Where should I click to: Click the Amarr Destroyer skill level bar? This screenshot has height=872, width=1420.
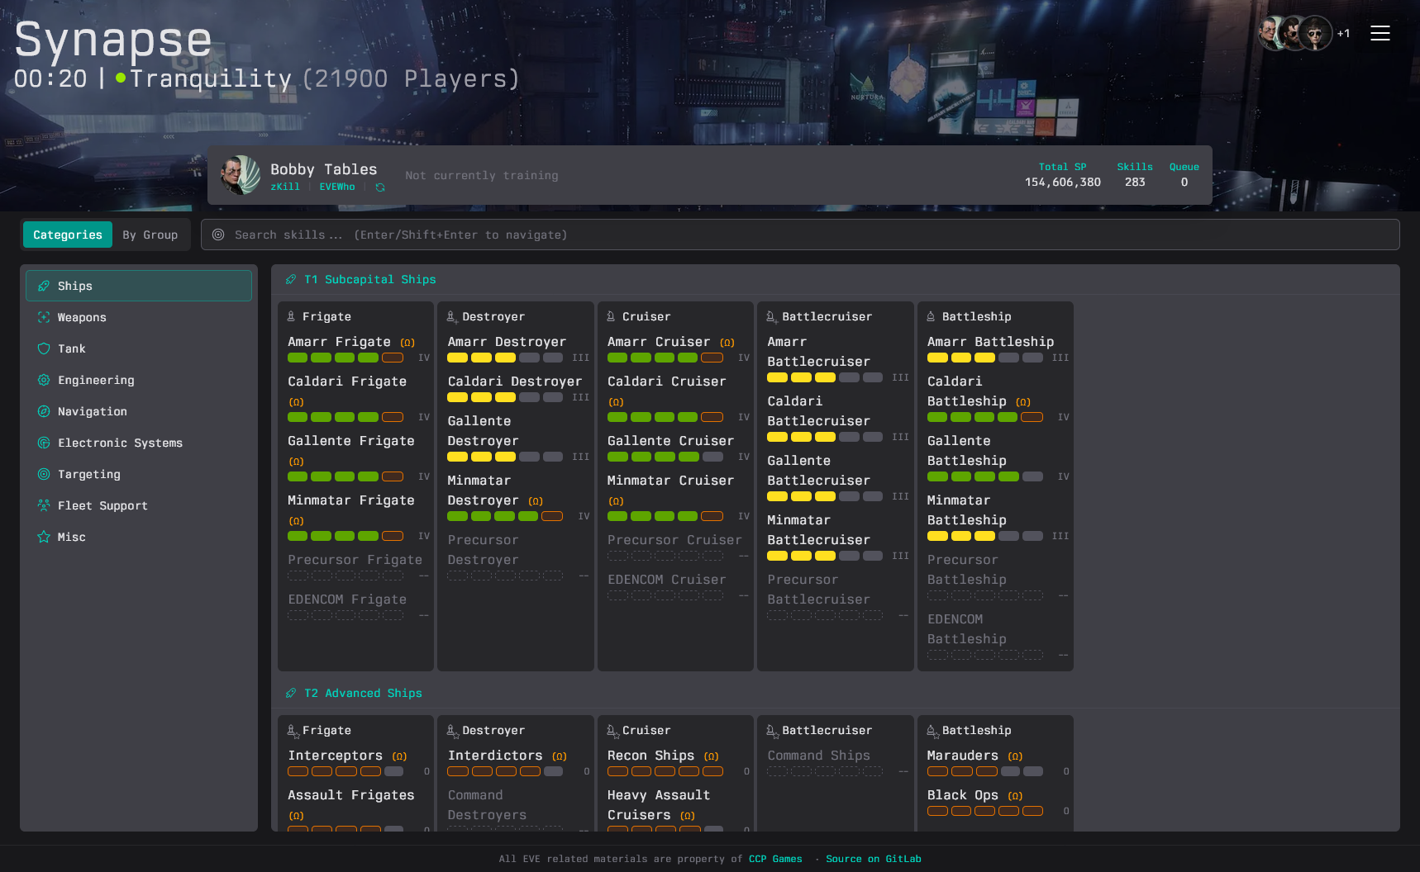[x=505, y=358]
